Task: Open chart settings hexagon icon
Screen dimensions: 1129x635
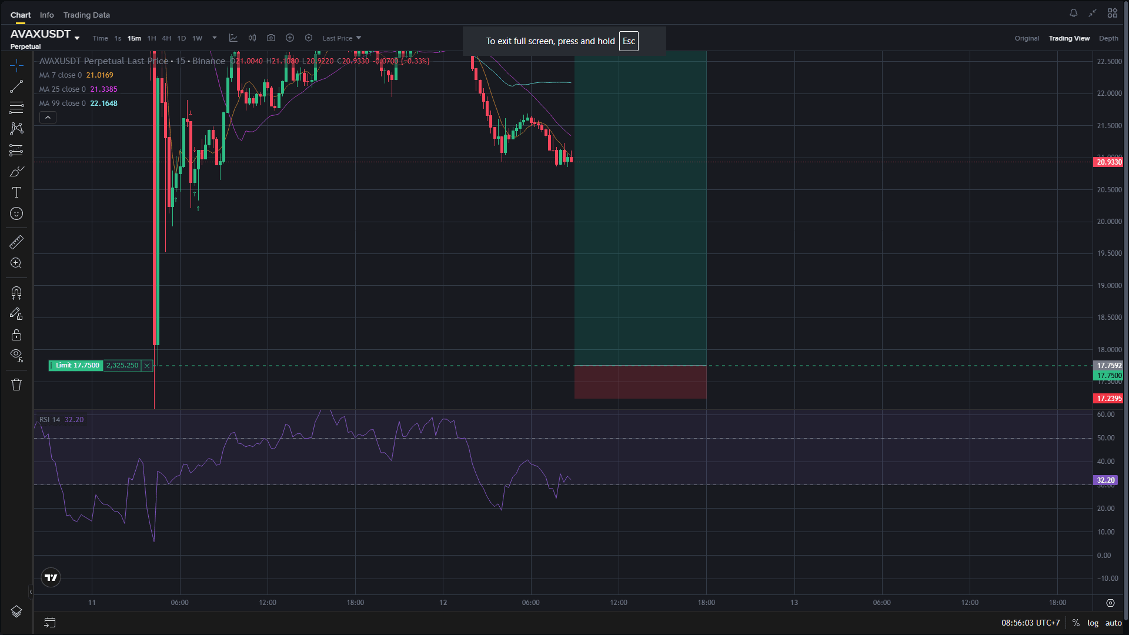Action: point(309,38)
